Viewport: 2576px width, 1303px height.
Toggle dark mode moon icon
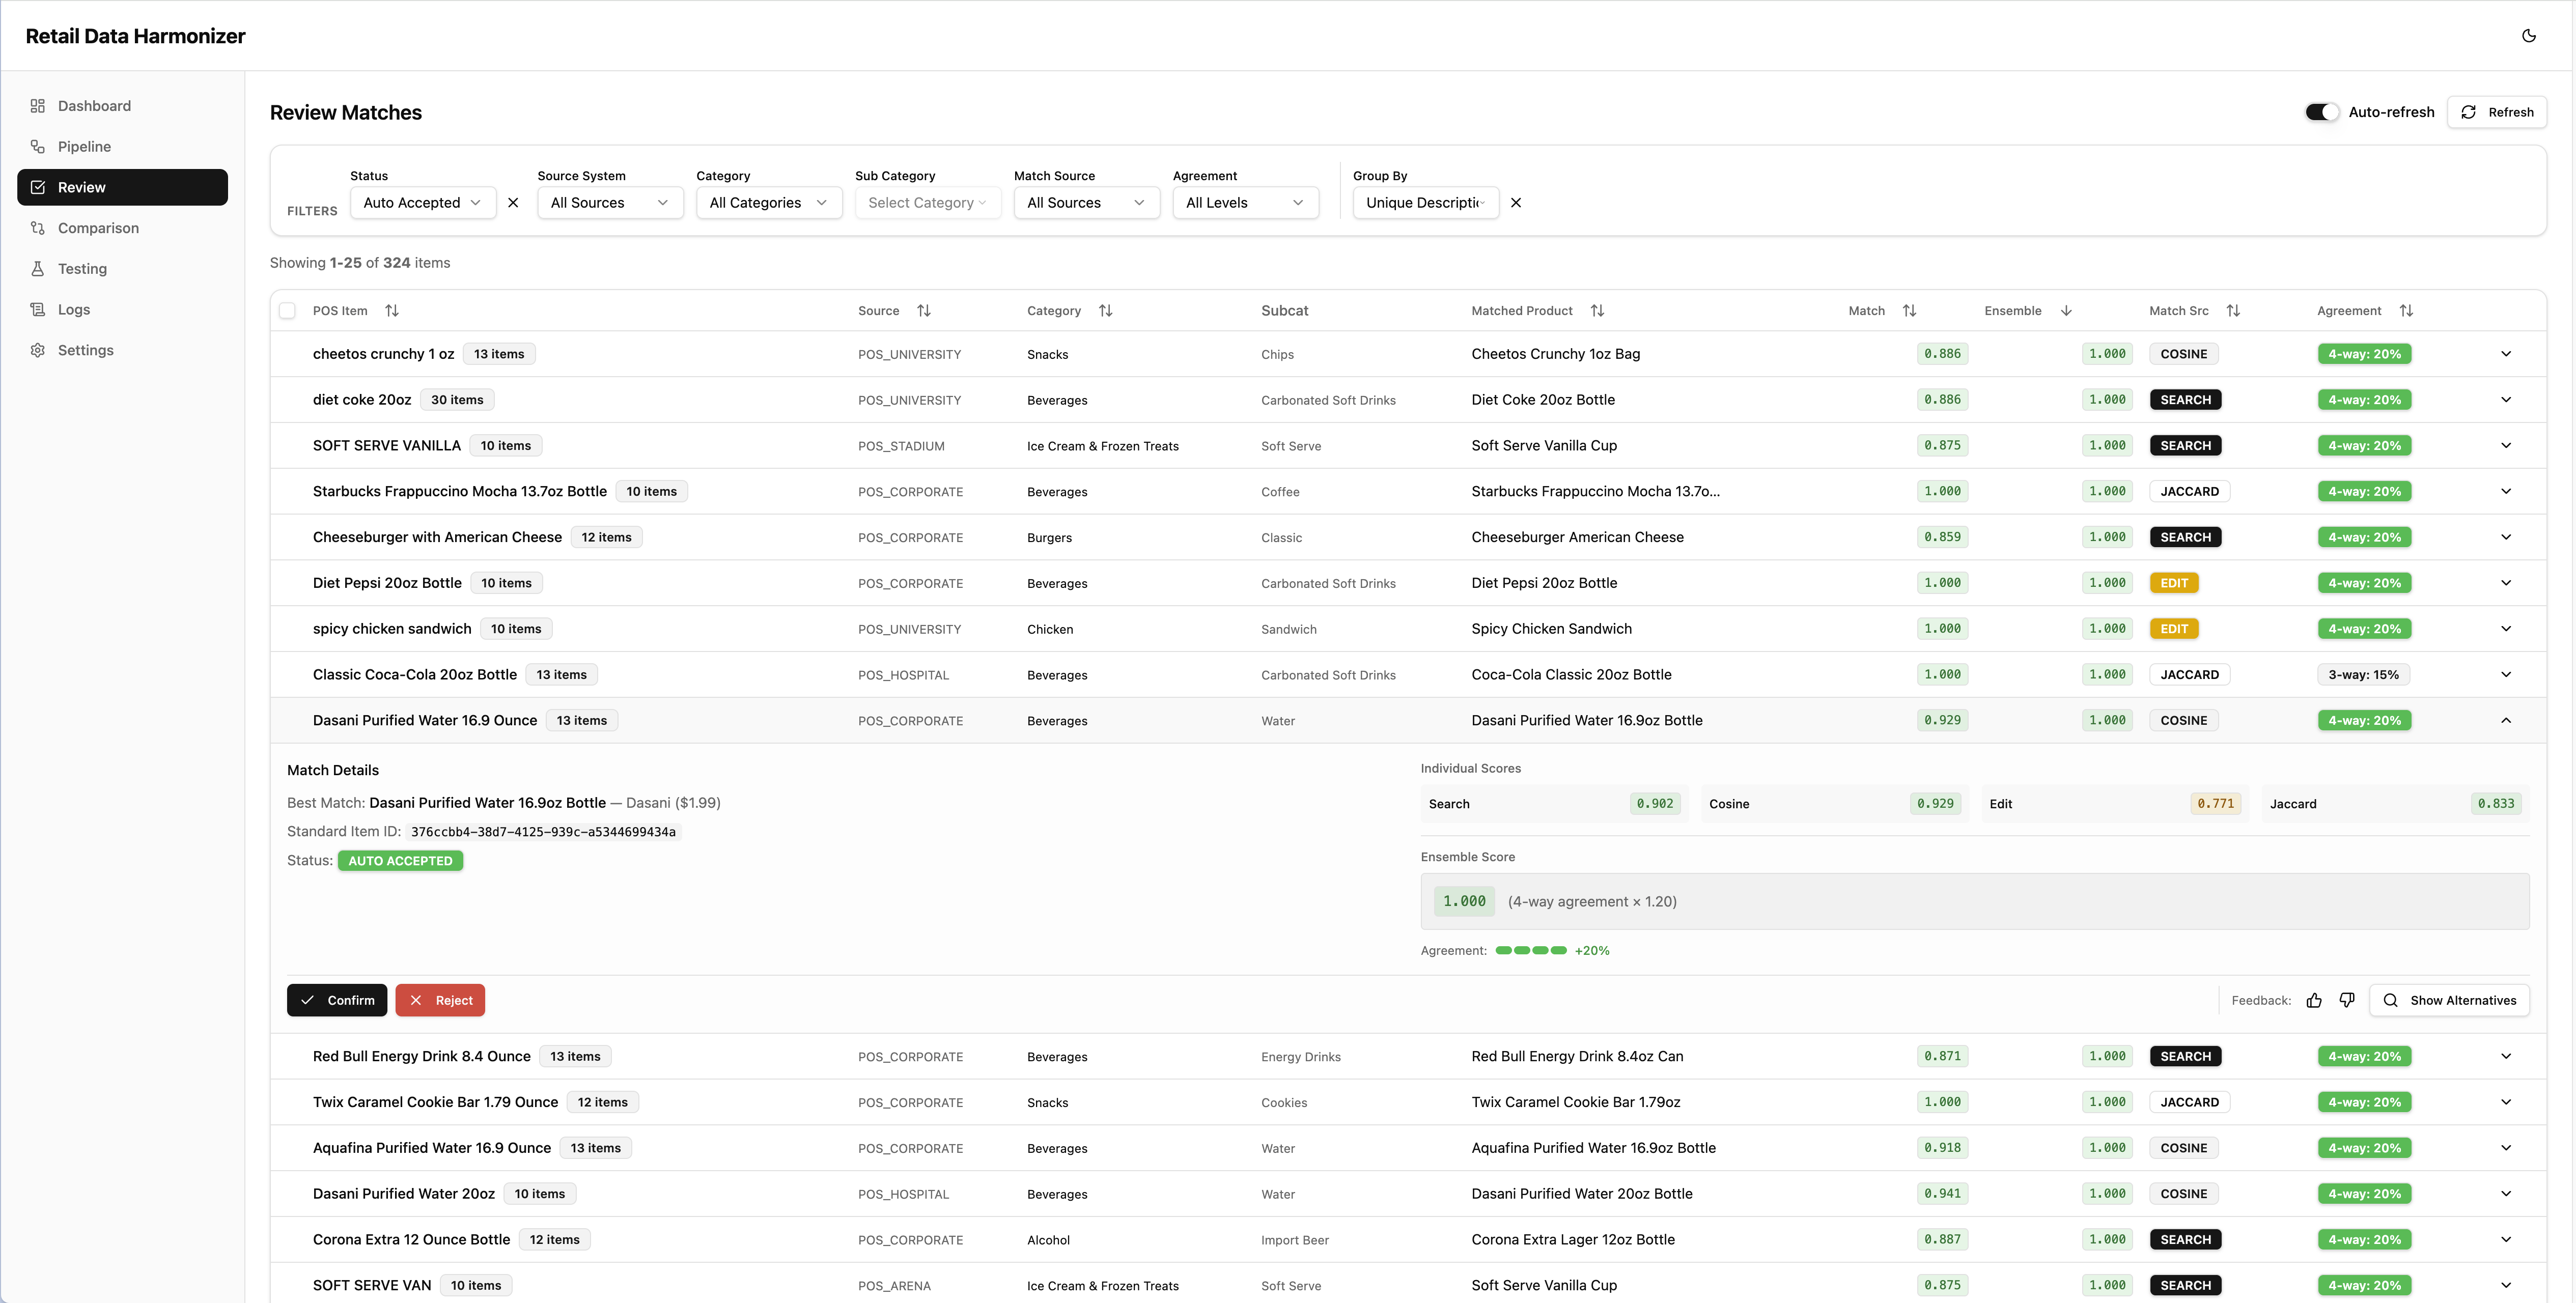[x=2528, y=36]
